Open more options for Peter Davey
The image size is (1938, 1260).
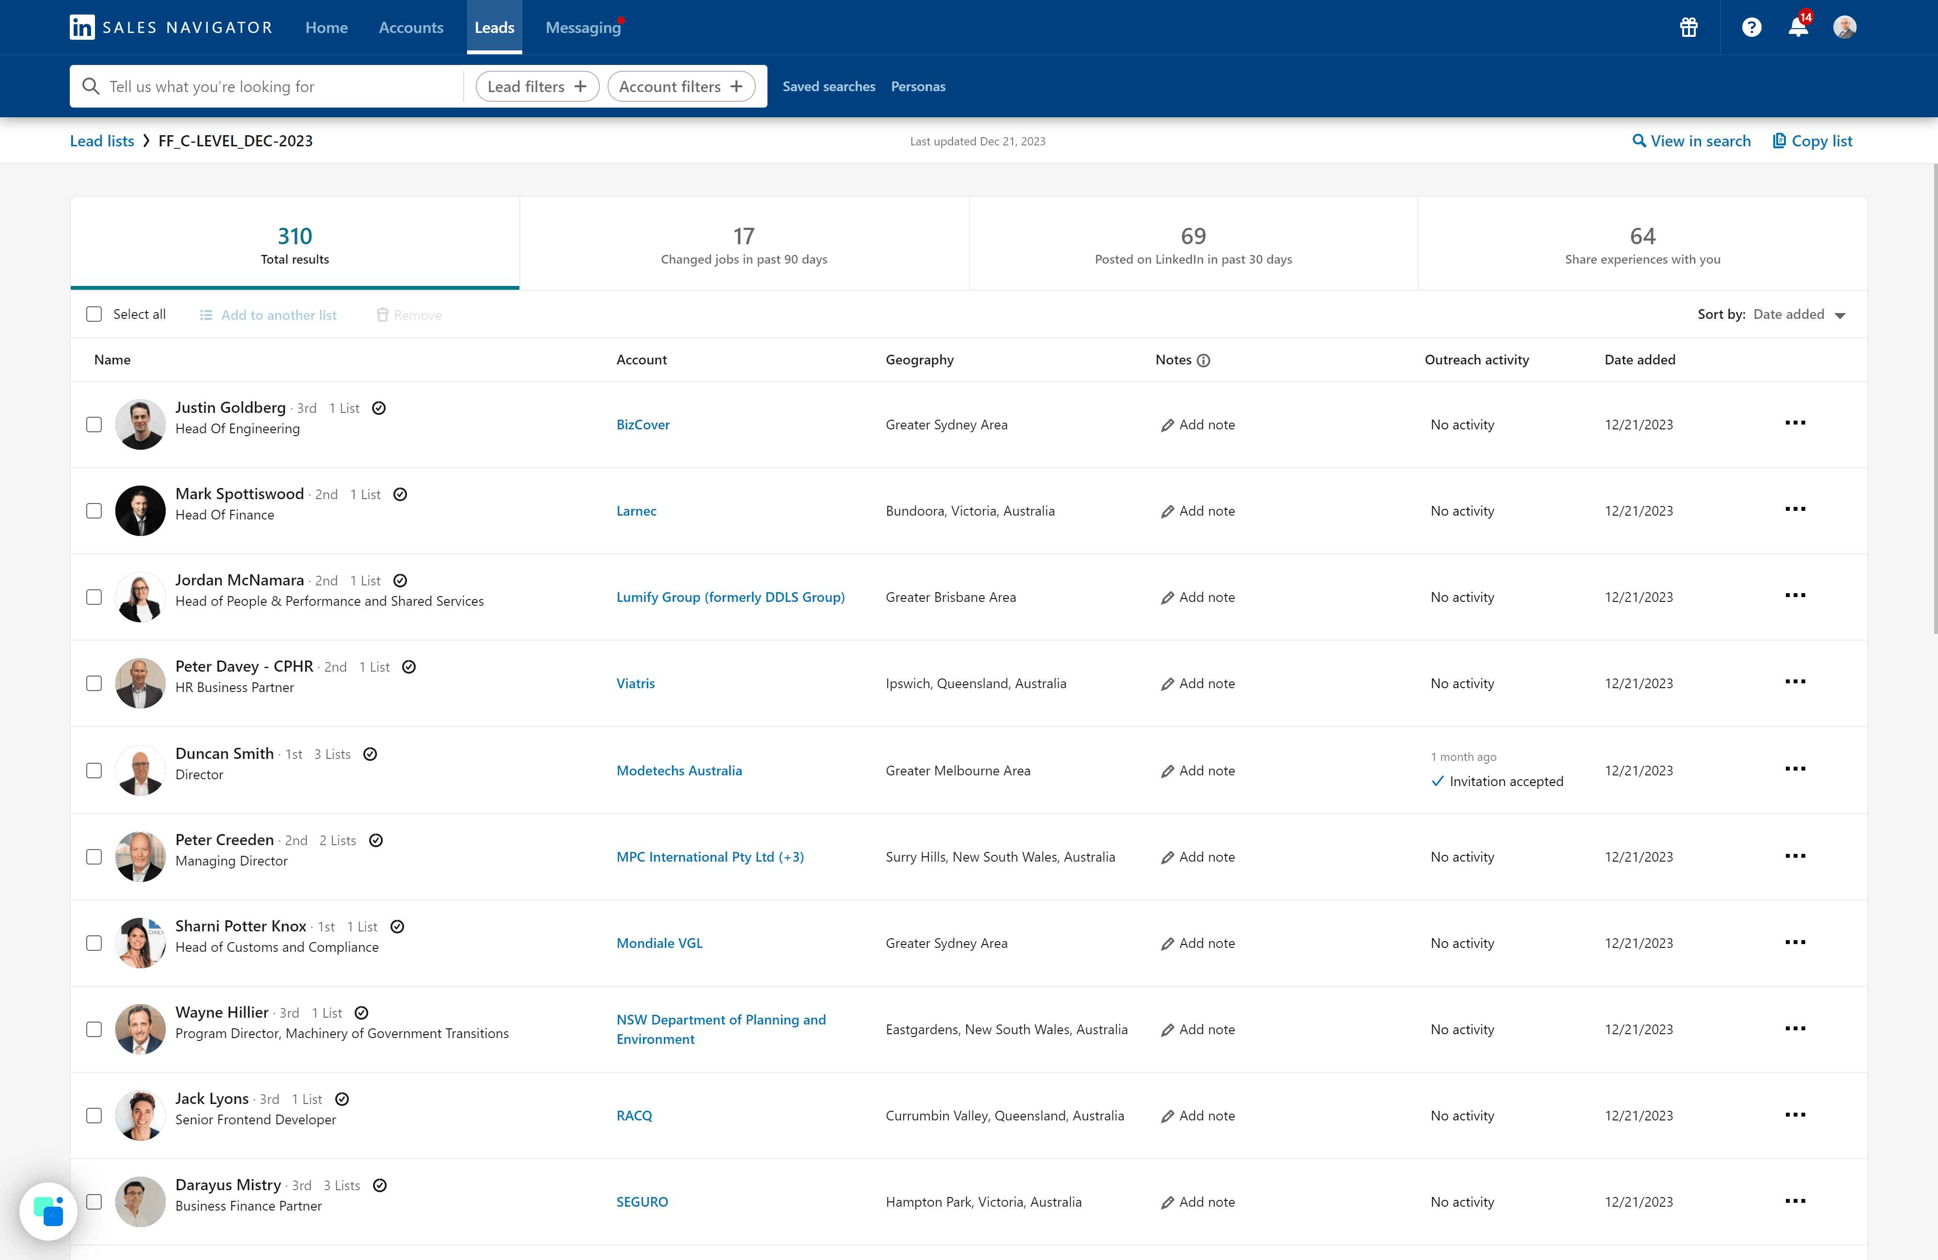coord(1795,682)
